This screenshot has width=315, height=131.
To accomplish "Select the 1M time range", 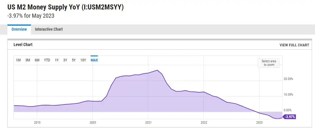I will click(x=18, y=60).
